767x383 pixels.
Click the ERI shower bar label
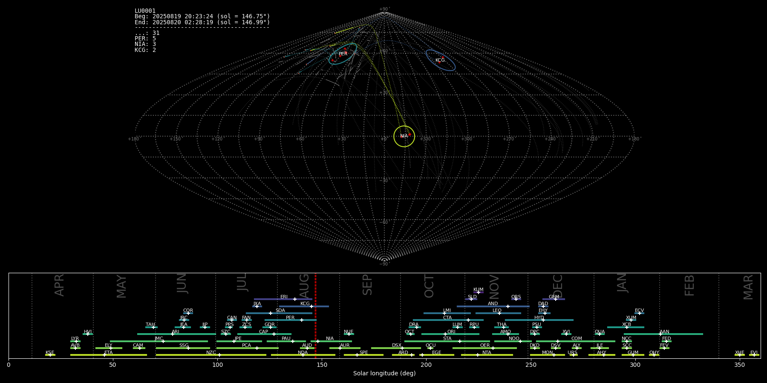(x=284, y=297)
